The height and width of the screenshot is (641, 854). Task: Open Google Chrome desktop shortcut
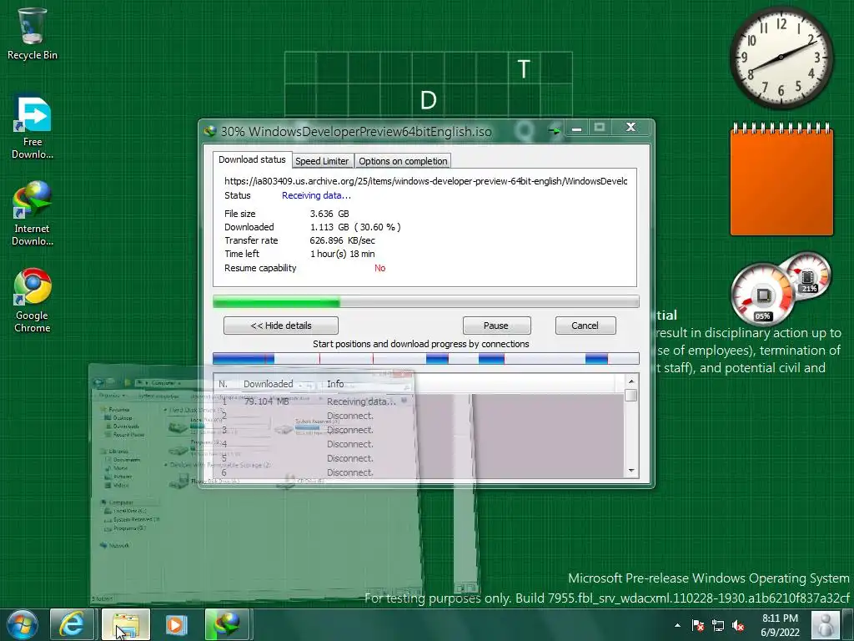(x=33, y=300)
